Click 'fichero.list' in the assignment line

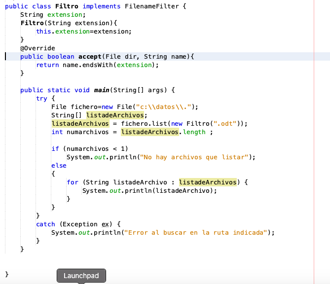[x=144, y=124]
